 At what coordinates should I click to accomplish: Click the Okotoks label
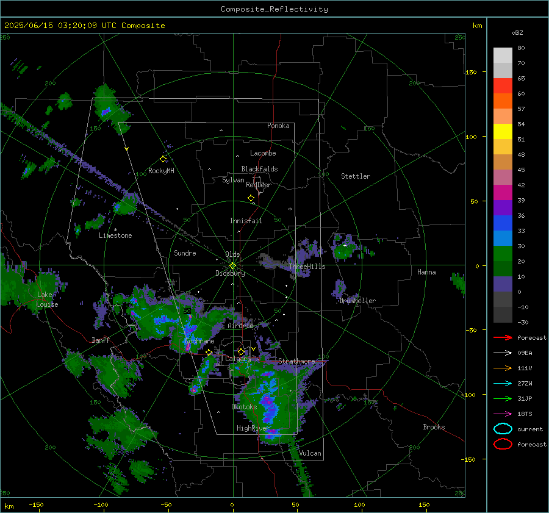244,407
